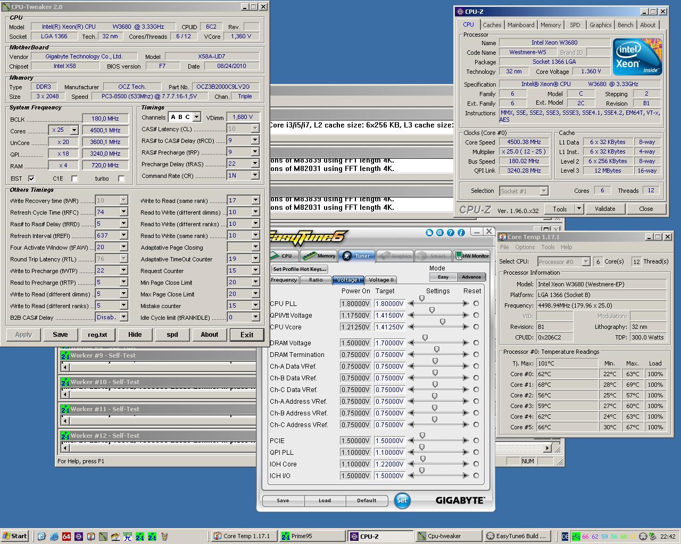Click the Default button in EasyTune6
681x544 pixels.
(367, 500)
